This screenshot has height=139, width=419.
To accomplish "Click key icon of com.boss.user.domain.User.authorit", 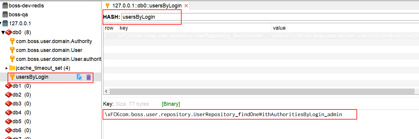I will pyautogui.click(x=12, y=59).
